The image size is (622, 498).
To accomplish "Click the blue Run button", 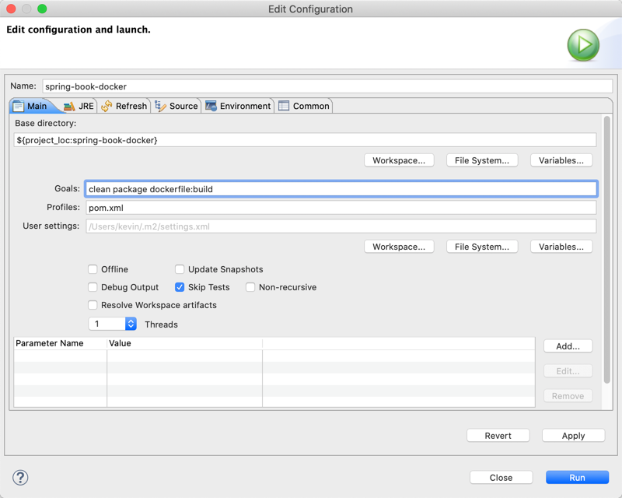I will pos(577,478).
